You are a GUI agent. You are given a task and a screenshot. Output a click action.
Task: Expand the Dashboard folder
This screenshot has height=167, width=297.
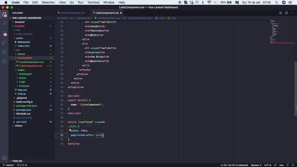tap(25, 74)
